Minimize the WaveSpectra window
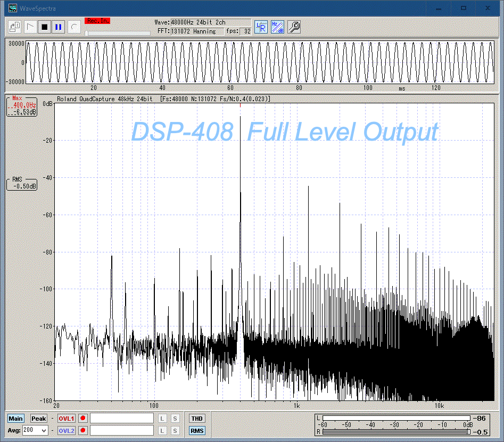 coord(439,9)
